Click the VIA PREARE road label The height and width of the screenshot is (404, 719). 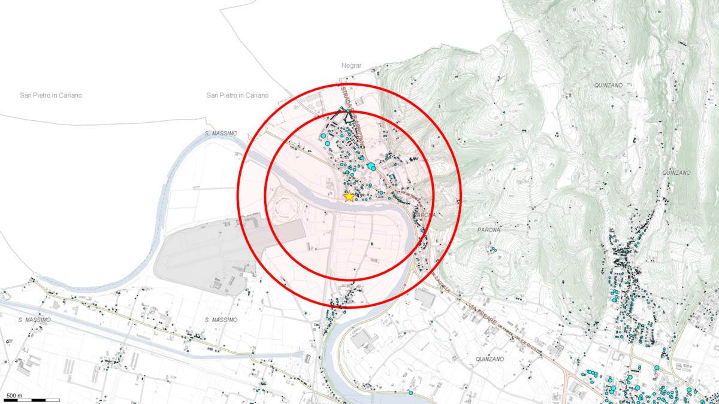(482, 311)
